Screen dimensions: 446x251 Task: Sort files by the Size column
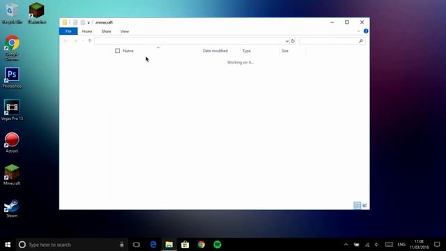click(x=285, y=51)
